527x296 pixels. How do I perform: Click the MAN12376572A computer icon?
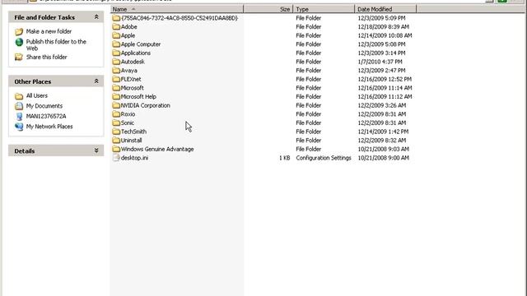coord(19,117)
